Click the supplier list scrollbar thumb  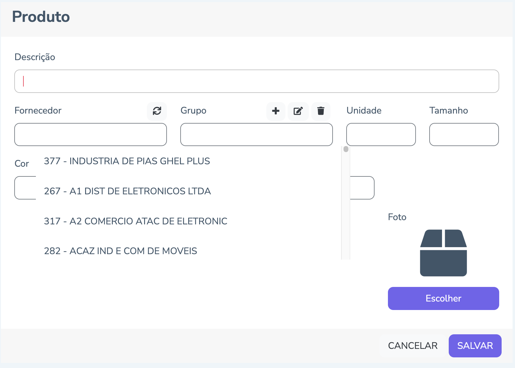[346, 149]
